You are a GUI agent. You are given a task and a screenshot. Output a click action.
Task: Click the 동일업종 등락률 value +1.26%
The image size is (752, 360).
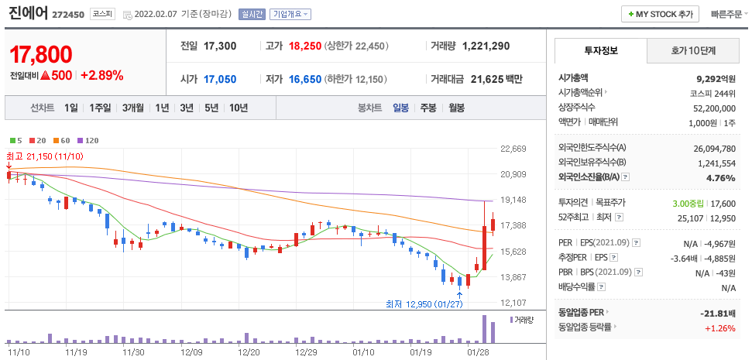(720, 328)
